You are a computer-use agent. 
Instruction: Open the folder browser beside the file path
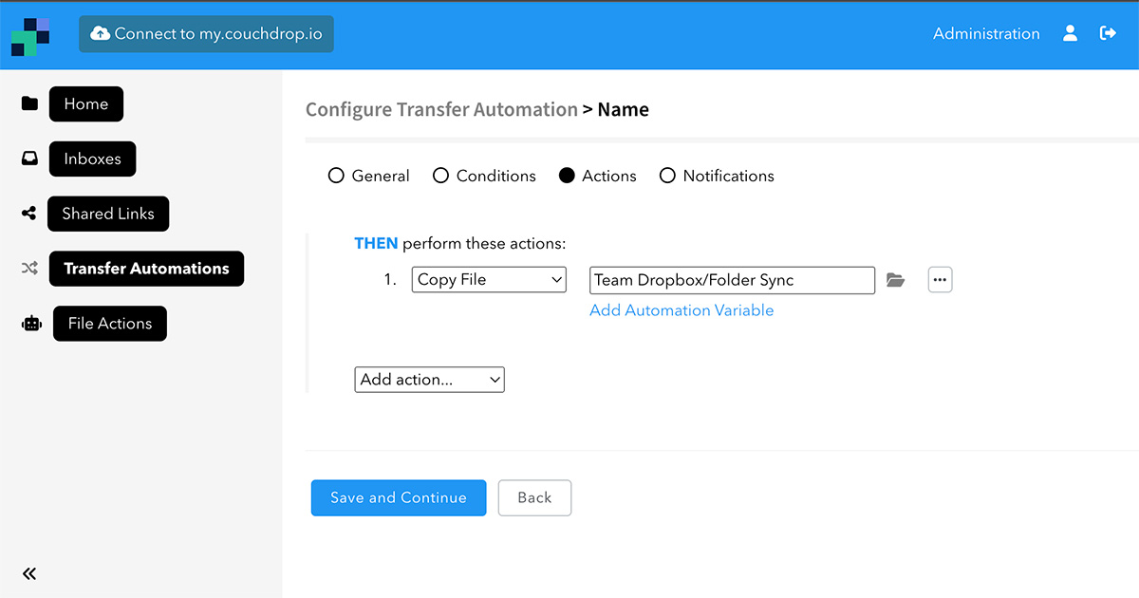[x=895, y=279]
